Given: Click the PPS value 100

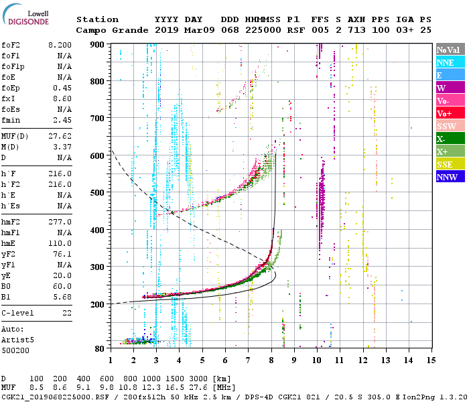Looking at the screenshot, I should coord(381,30).
